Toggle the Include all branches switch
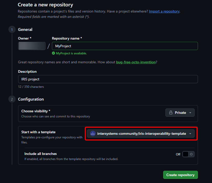 (x=188, y=154)
